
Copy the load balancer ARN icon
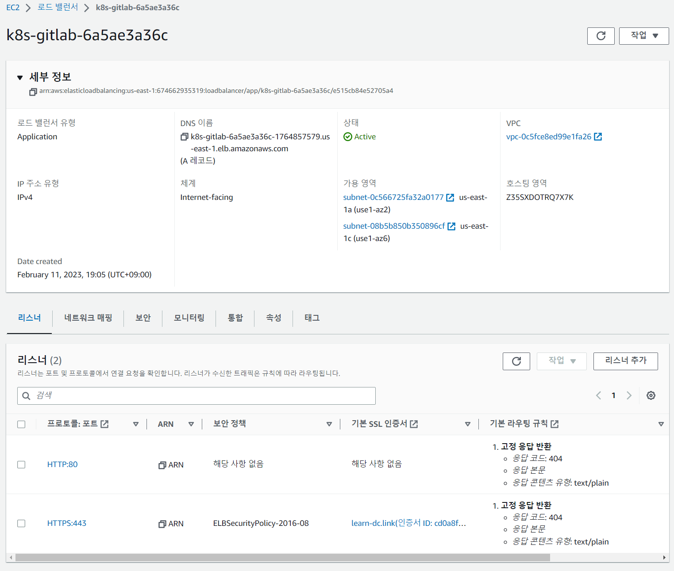pos(33,92)
